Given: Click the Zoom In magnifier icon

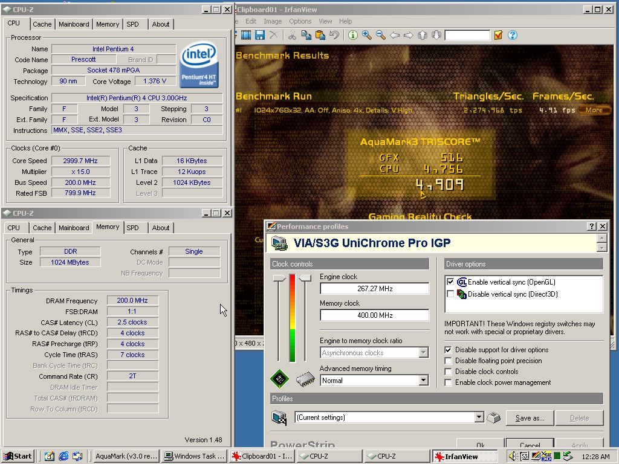Looking at the screenshot, I should 367,35.
